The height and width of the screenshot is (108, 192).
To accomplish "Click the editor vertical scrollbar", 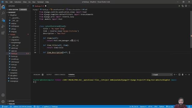I will click(191, 29).
